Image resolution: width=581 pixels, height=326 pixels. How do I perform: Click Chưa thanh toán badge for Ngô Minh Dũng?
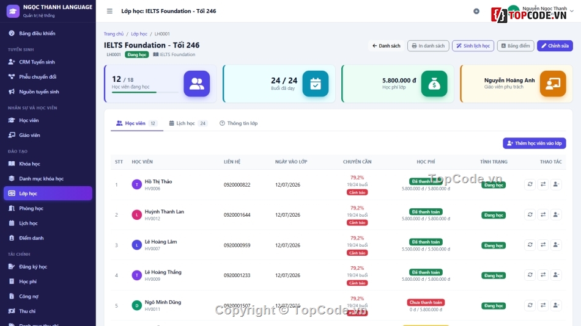coord(426,302)
